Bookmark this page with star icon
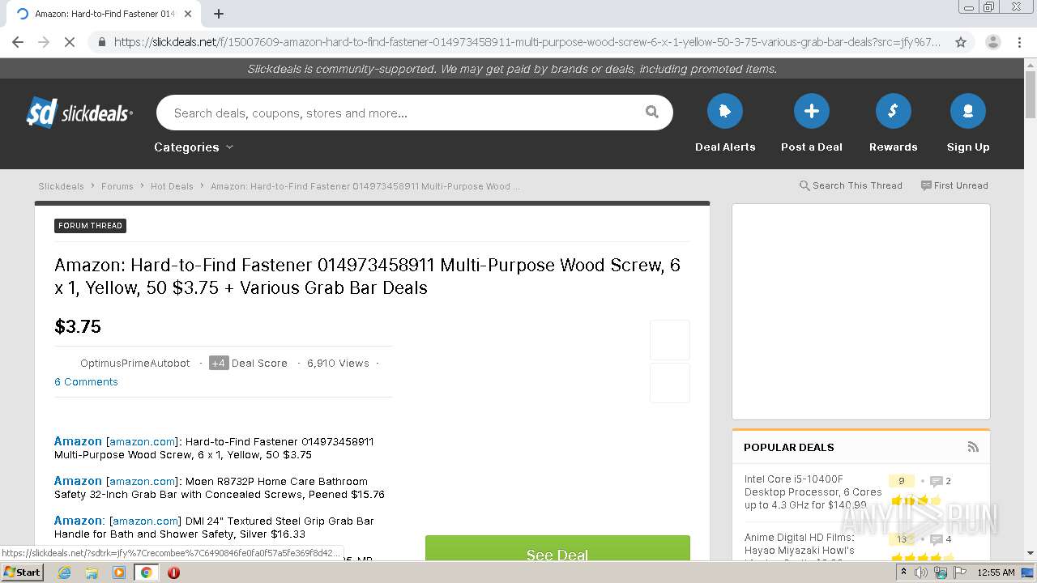 (x=961, y=42)
